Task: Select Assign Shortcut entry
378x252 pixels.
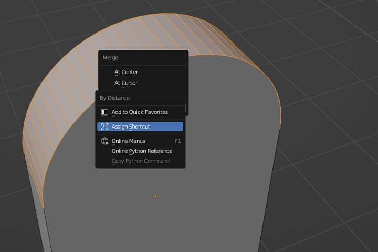Action: (140, 127)
